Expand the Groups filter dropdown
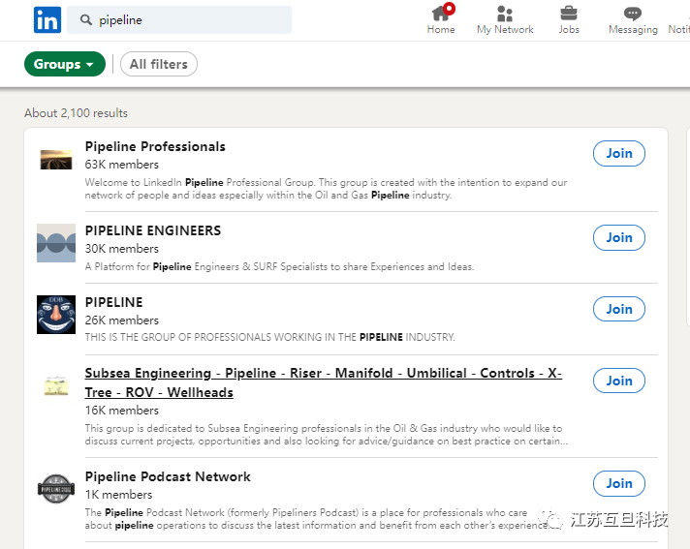The image size is (690, 549). [65, 64]
